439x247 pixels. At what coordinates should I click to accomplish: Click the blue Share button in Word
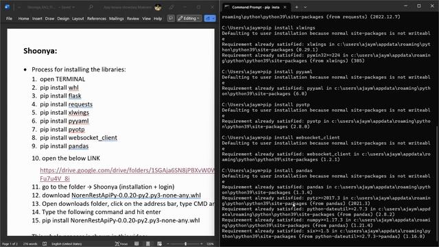210,19
